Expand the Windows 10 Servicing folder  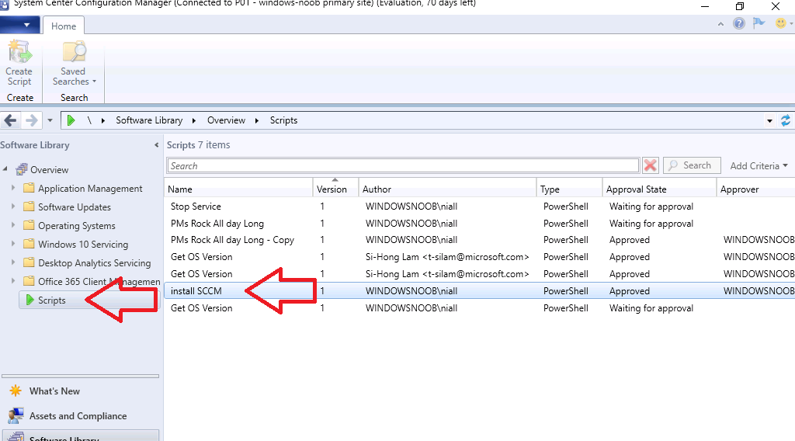click(13, 243)
